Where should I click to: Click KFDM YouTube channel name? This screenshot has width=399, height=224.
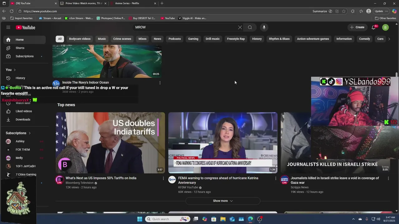click(188, 188)
